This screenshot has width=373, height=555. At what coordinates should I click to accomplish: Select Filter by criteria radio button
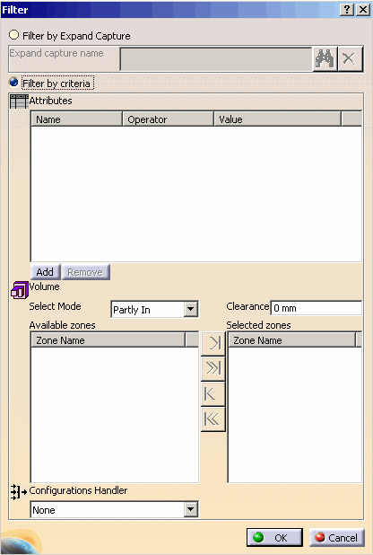[x=13, y=82]
